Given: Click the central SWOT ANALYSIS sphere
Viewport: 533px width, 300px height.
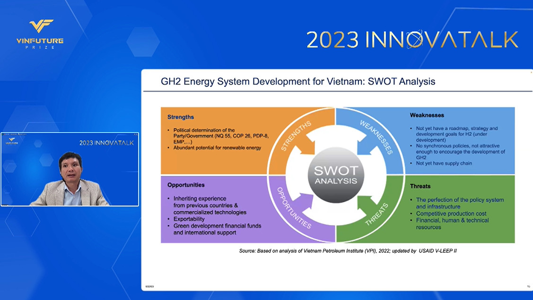Looking at the screenshot, I should (x=336, y=175).
